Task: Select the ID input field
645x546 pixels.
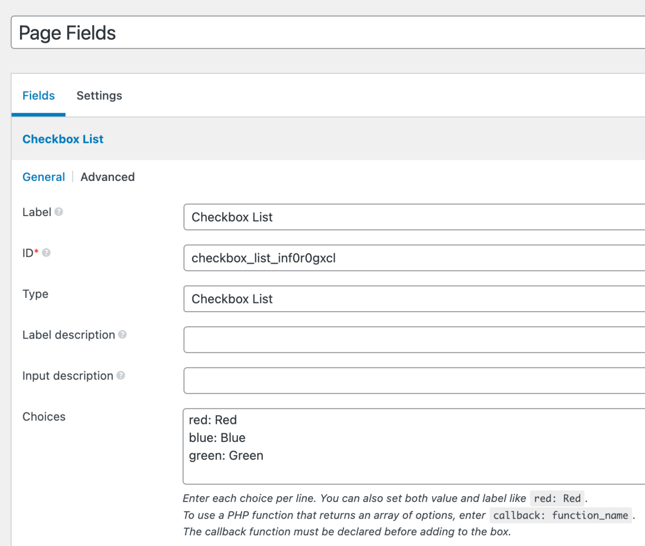Action: (x=342, y=258)
